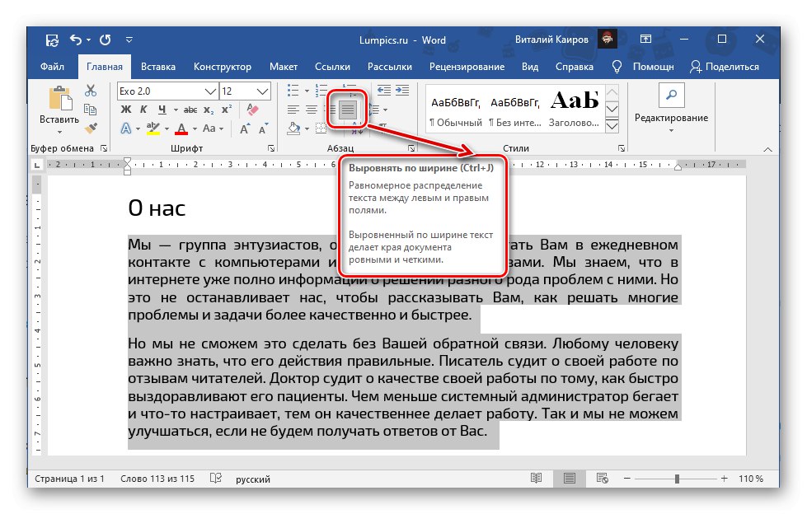Toggle center alignment for the paragraph
Image resolution: width=807 pixels, height=514 pixels.
click(x=311, y=108)
